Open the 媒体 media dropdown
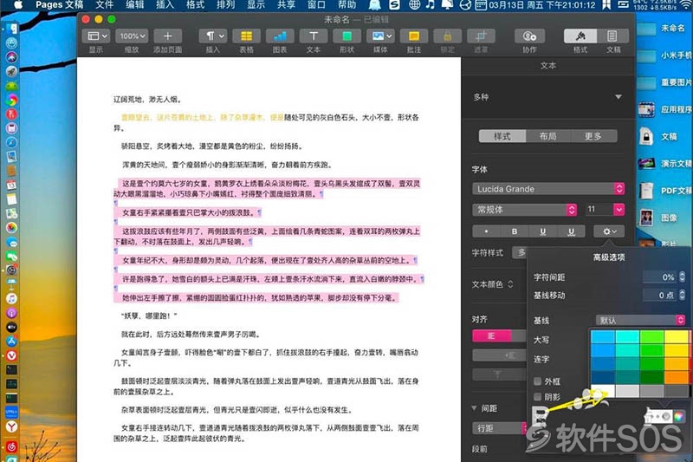 (x=380, y=36)
